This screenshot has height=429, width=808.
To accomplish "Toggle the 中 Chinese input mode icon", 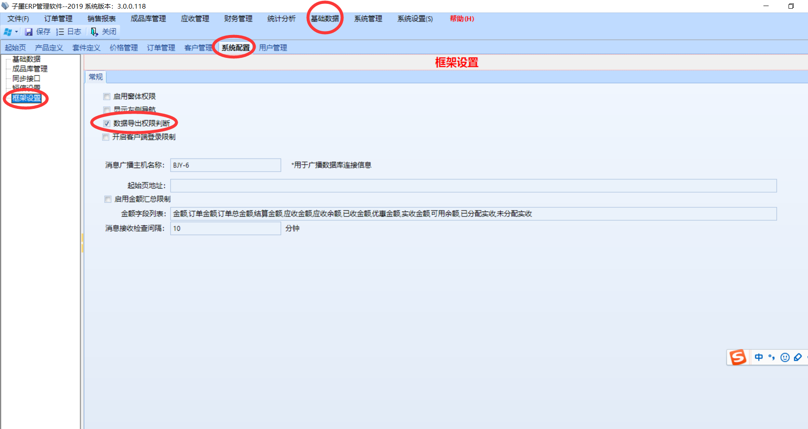I will tap(759, 357).
